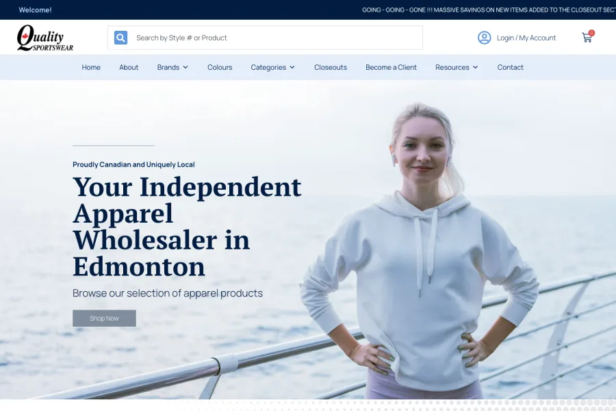Click 'Proudly Canadian and Uniquely Local' text
This screenshot has height=411, width=616.
(133, 164)
